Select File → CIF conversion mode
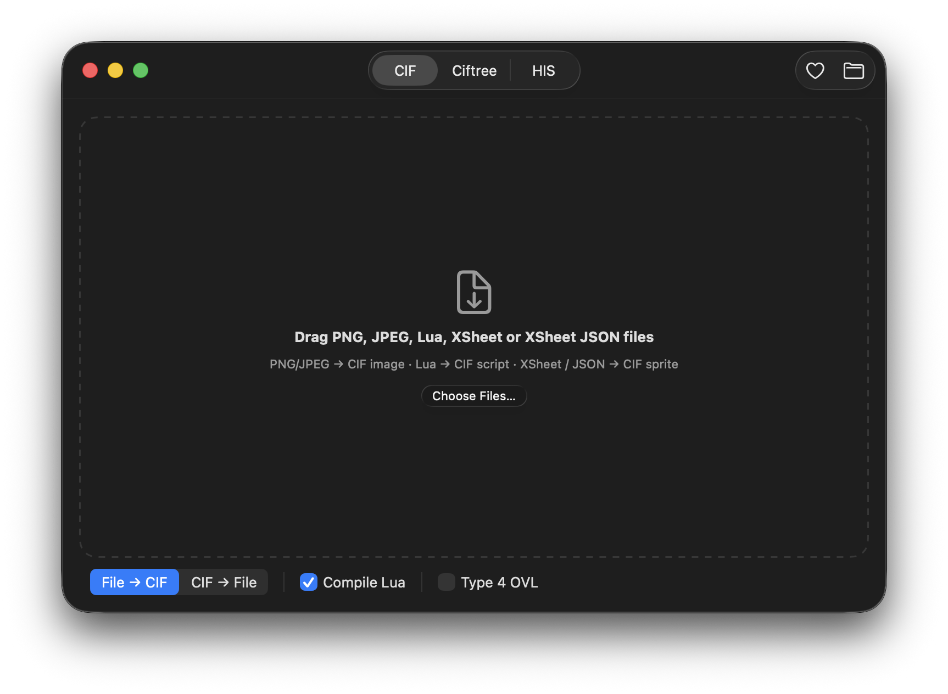This screenshot has height=694, width=948. coord(135,582)
